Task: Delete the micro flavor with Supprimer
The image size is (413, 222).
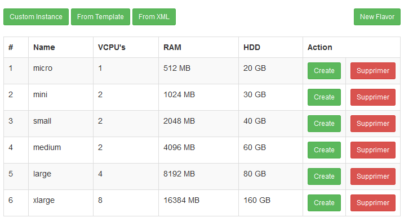Action: click(x=373, y=71)
